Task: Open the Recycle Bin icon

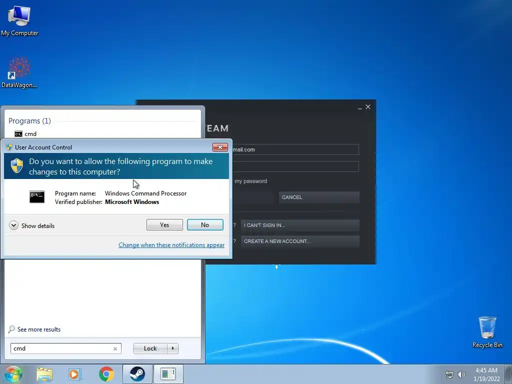Action: point(487,332)
